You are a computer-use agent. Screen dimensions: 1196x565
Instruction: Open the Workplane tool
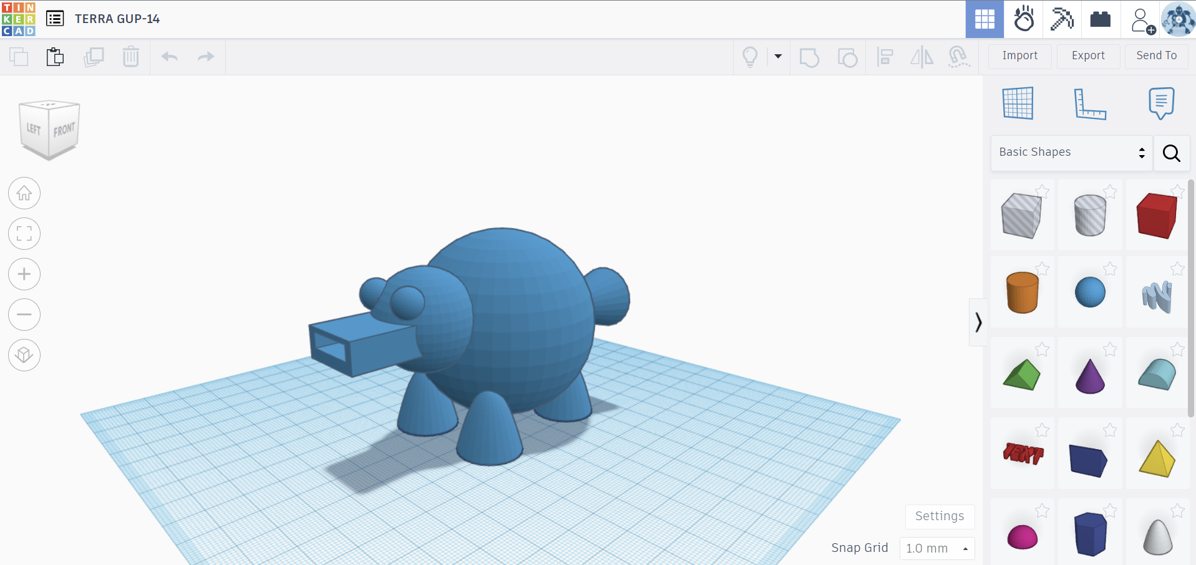point(1018,103)
